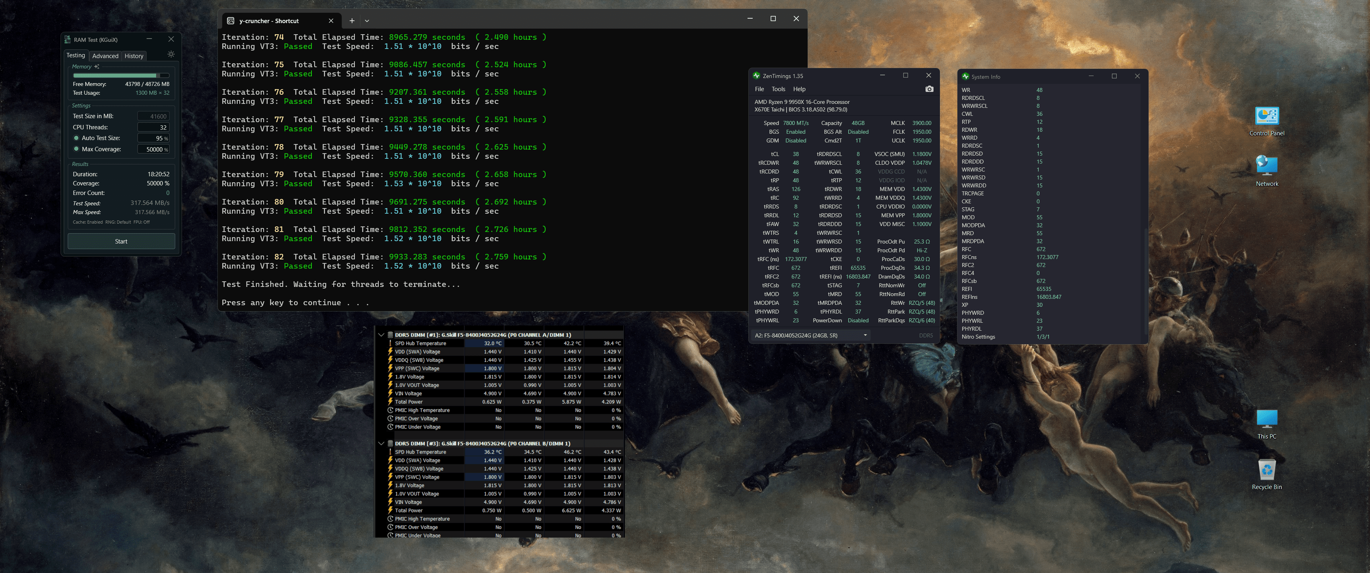Open the A2 DIMM selector dropdown

click(865, 335)
